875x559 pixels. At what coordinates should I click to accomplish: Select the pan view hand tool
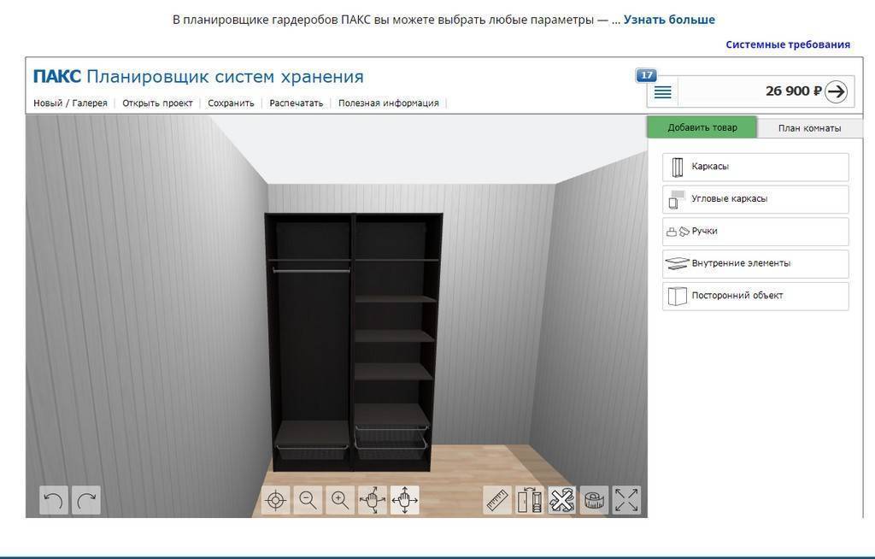point(405,500)
